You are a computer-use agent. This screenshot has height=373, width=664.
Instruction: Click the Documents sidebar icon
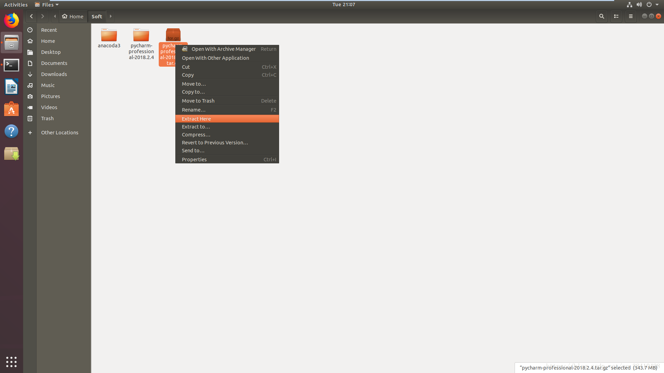point(30,63)
